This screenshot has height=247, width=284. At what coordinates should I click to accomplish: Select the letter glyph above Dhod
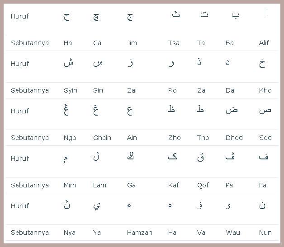point(232,110)
